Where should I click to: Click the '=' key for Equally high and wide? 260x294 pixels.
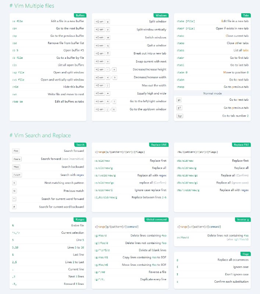108,93
